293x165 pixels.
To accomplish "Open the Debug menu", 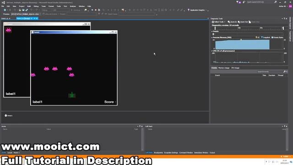I will tap(36, 6).
